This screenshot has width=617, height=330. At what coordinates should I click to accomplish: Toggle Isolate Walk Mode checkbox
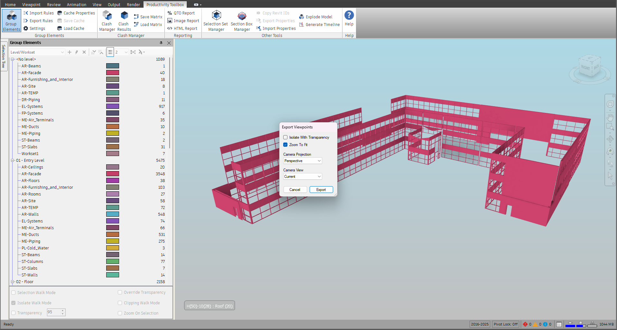(13, 303)
